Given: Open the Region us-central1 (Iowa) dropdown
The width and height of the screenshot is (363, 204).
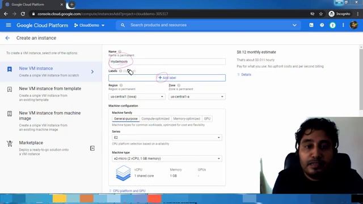Looking at the screenshot, I should pyautogui.click(x=137, y=97).
